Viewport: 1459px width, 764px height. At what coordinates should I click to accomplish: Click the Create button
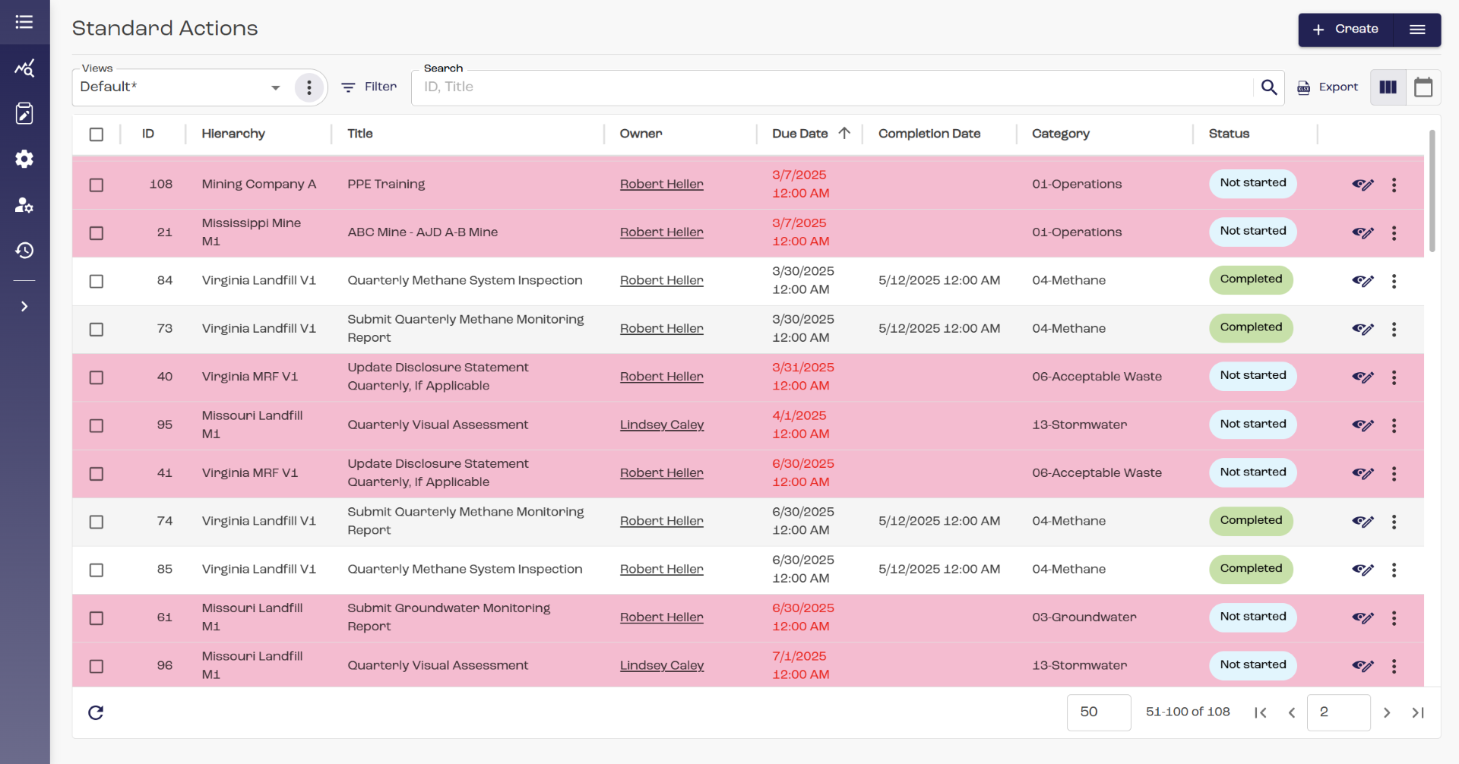1346,30
